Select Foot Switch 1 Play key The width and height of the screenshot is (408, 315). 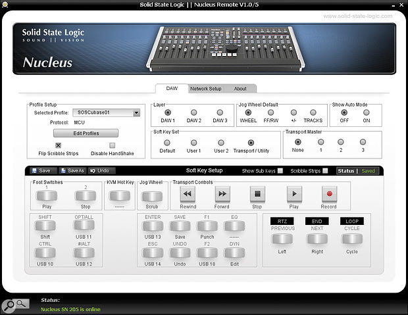point(47,196)
